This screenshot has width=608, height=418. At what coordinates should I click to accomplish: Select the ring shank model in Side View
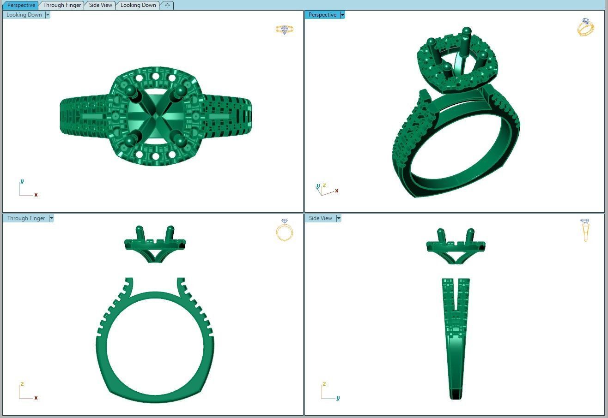click(456, 339)
